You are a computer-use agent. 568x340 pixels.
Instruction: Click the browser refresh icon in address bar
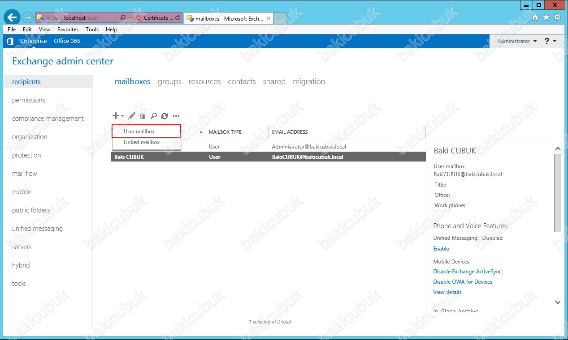pos(178,18)
